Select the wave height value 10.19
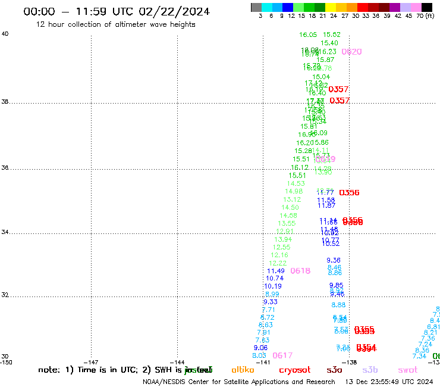Viewport: 440px width, 387px height. pos(273,286)
